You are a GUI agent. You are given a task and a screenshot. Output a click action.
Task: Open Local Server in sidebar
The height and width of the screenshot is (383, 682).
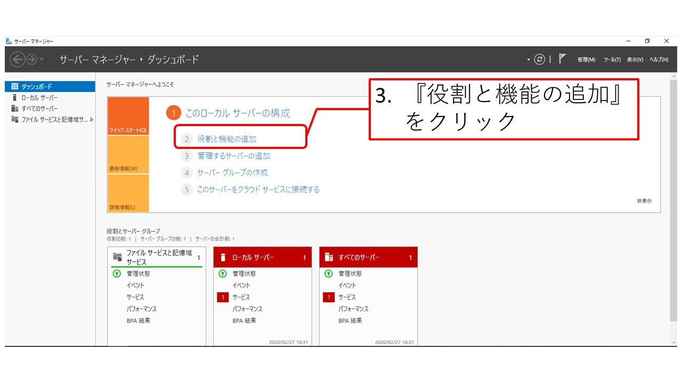39,98
